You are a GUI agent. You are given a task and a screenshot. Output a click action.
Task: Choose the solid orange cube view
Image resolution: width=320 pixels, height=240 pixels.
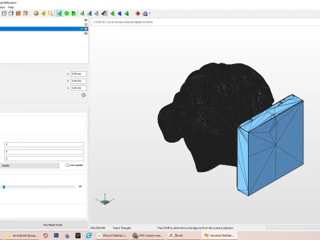(18, 13)
